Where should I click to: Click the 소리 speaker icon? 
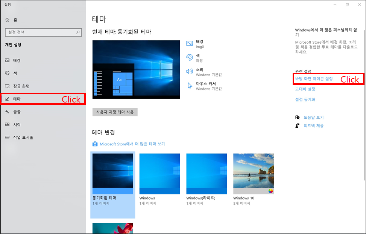click(x=190, y=71)
